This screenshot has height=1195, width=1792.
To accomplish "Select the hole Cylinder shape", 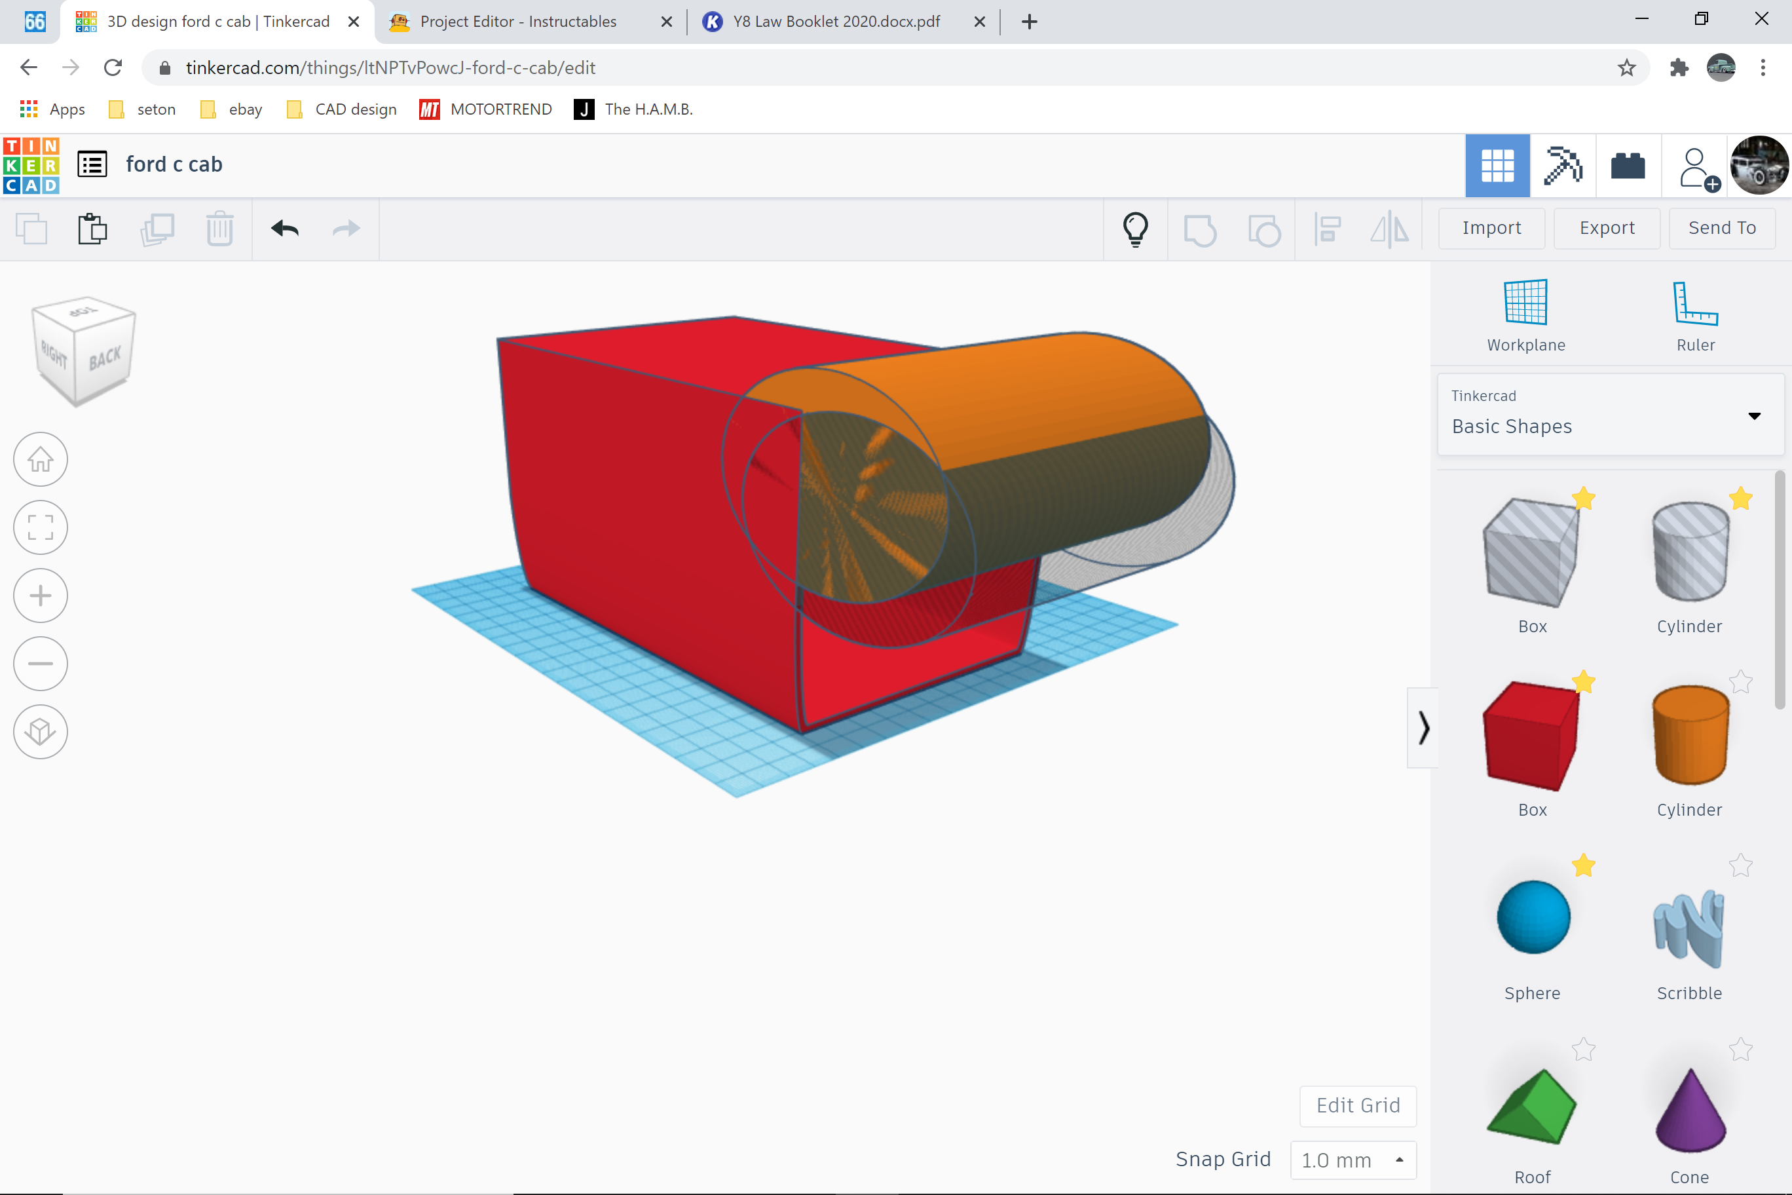I will [1690, 552].
